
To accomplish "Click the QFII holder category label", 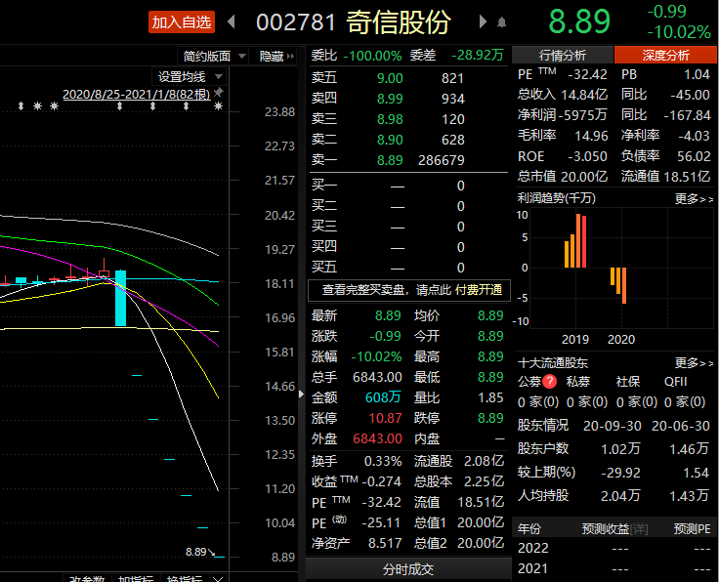I will [x=675, y=381].
